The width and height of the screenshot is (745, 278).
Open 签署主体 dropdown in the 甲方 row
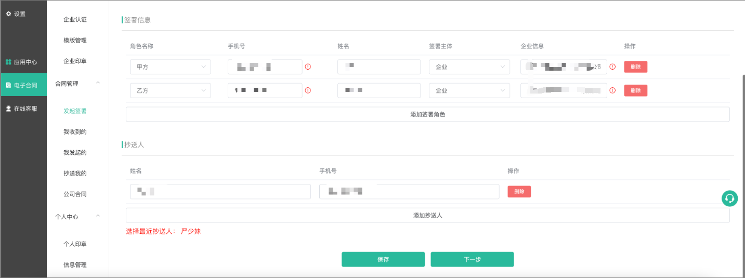pyautogui.click(x=469, y=67)
